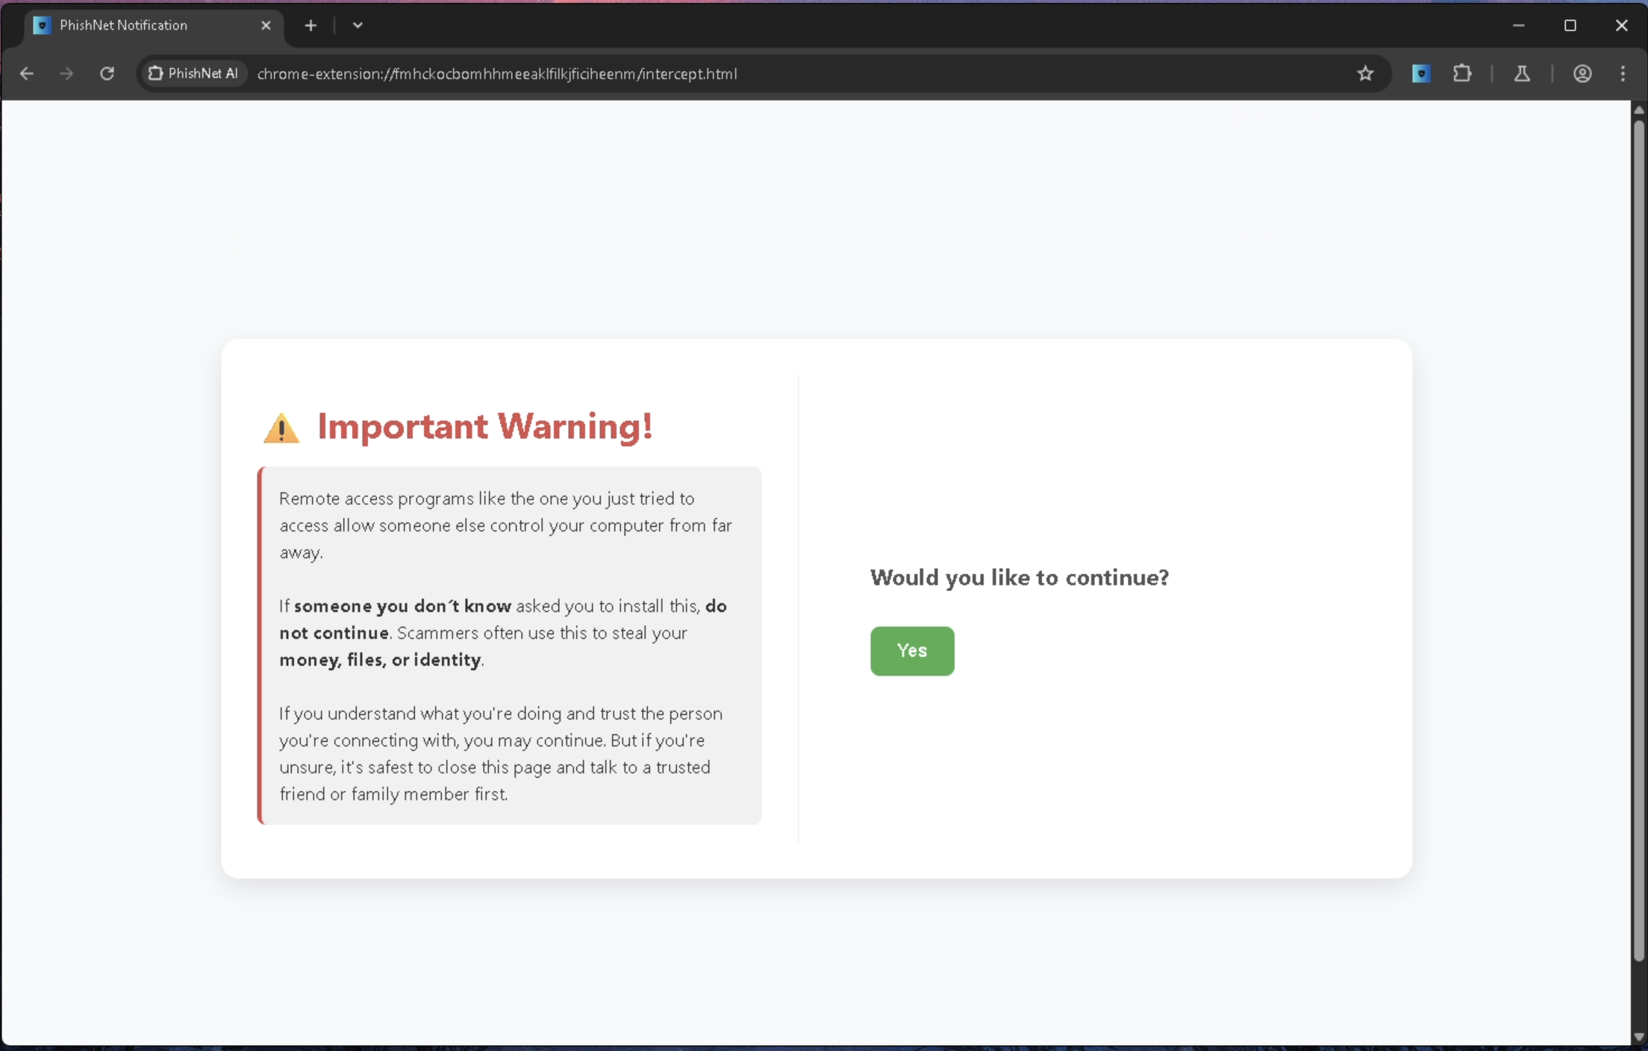This screenshot has width=1648, height=1051.
Task: Click the PhishNet extension toolbar icon
Action: pyautogui.click(x=1421, y=73)
